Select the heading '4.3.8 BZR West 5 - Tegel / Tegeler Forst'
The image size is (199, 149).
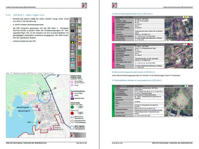[x=25, y=15]
